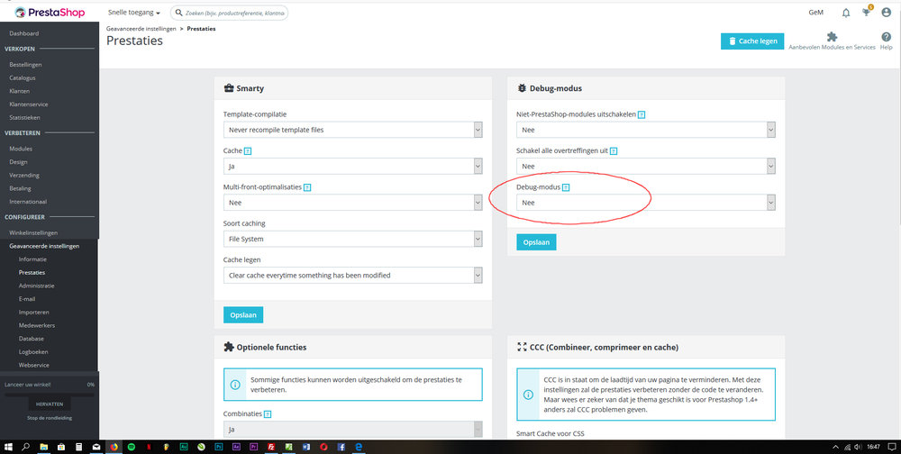This screenshot has width=901, height=454.
Task: Open Cache legen dropdown in Smarty
Action: coord(353,276)
